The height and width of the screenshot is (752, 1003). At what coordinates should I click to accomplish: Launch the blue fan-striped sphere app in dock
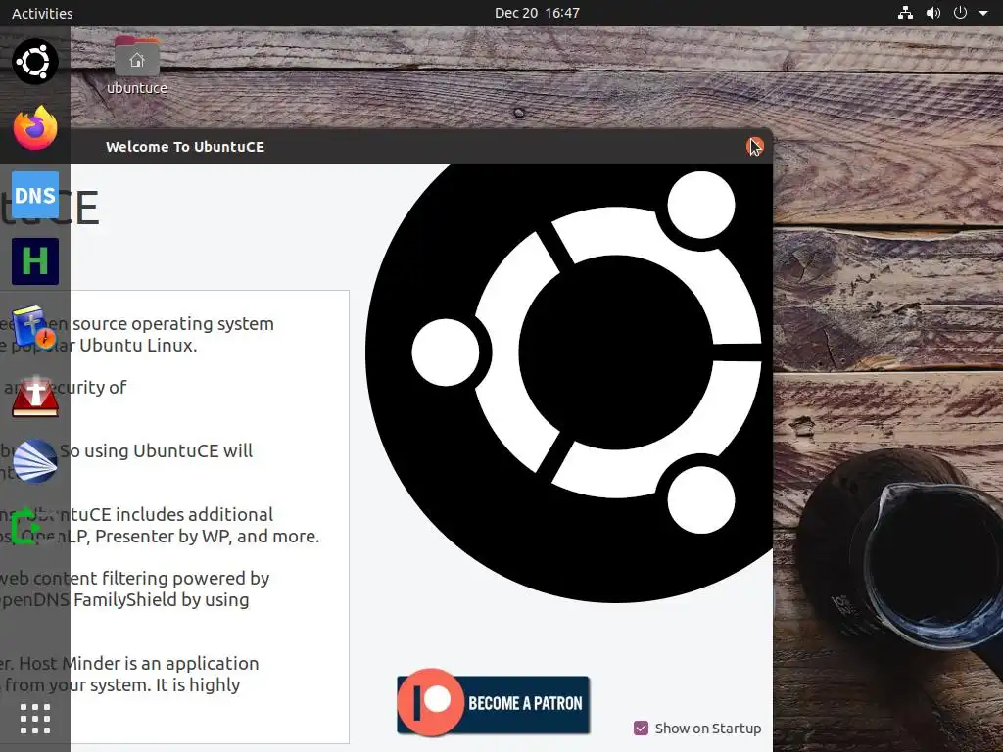(x=35, y=461)
